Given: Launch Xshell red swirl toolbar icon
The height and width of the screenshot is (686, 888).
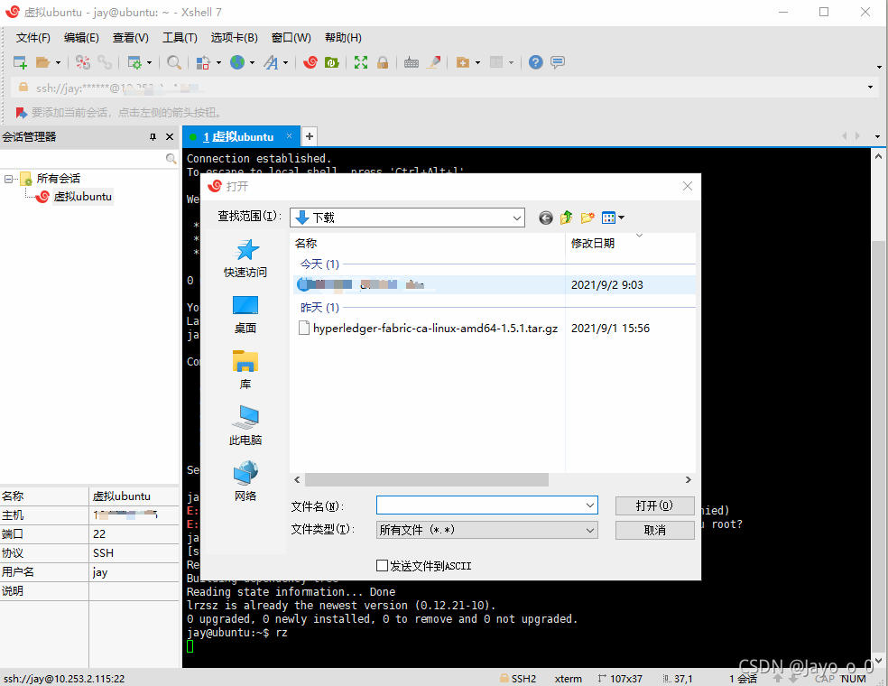Looking at the screenshot, I should pos(310,62).
